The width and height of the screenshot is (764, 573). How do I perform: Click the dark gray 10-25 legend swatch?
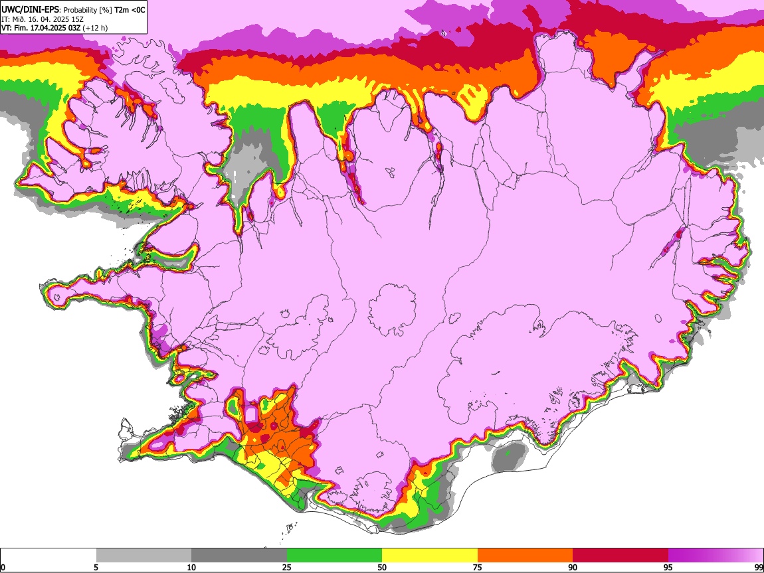(239, 555)
